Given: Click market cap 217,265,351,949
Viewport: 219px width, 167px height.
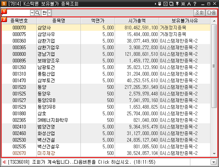Looking at the screenshot, I should (x=141, y=87).
